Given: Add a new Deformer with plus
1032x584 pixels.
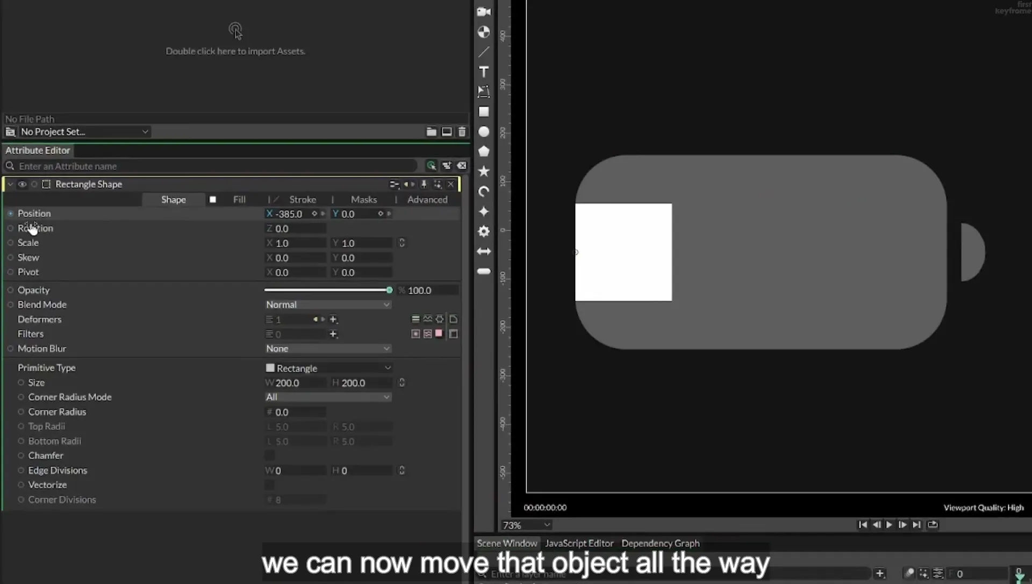Looking at the screenshot, I should [333, 319].
